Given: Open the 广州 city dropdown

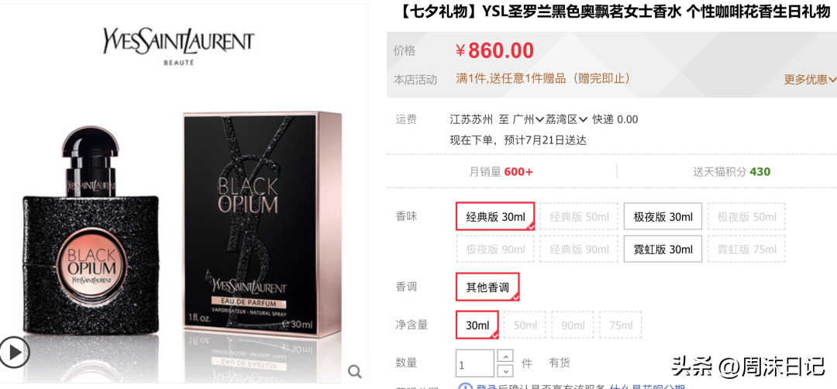Looking at the screenshot, I should point(529,119).
